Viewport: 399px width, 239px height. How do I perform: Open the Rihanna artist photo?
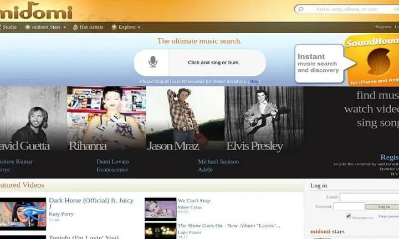click(106, 119)
